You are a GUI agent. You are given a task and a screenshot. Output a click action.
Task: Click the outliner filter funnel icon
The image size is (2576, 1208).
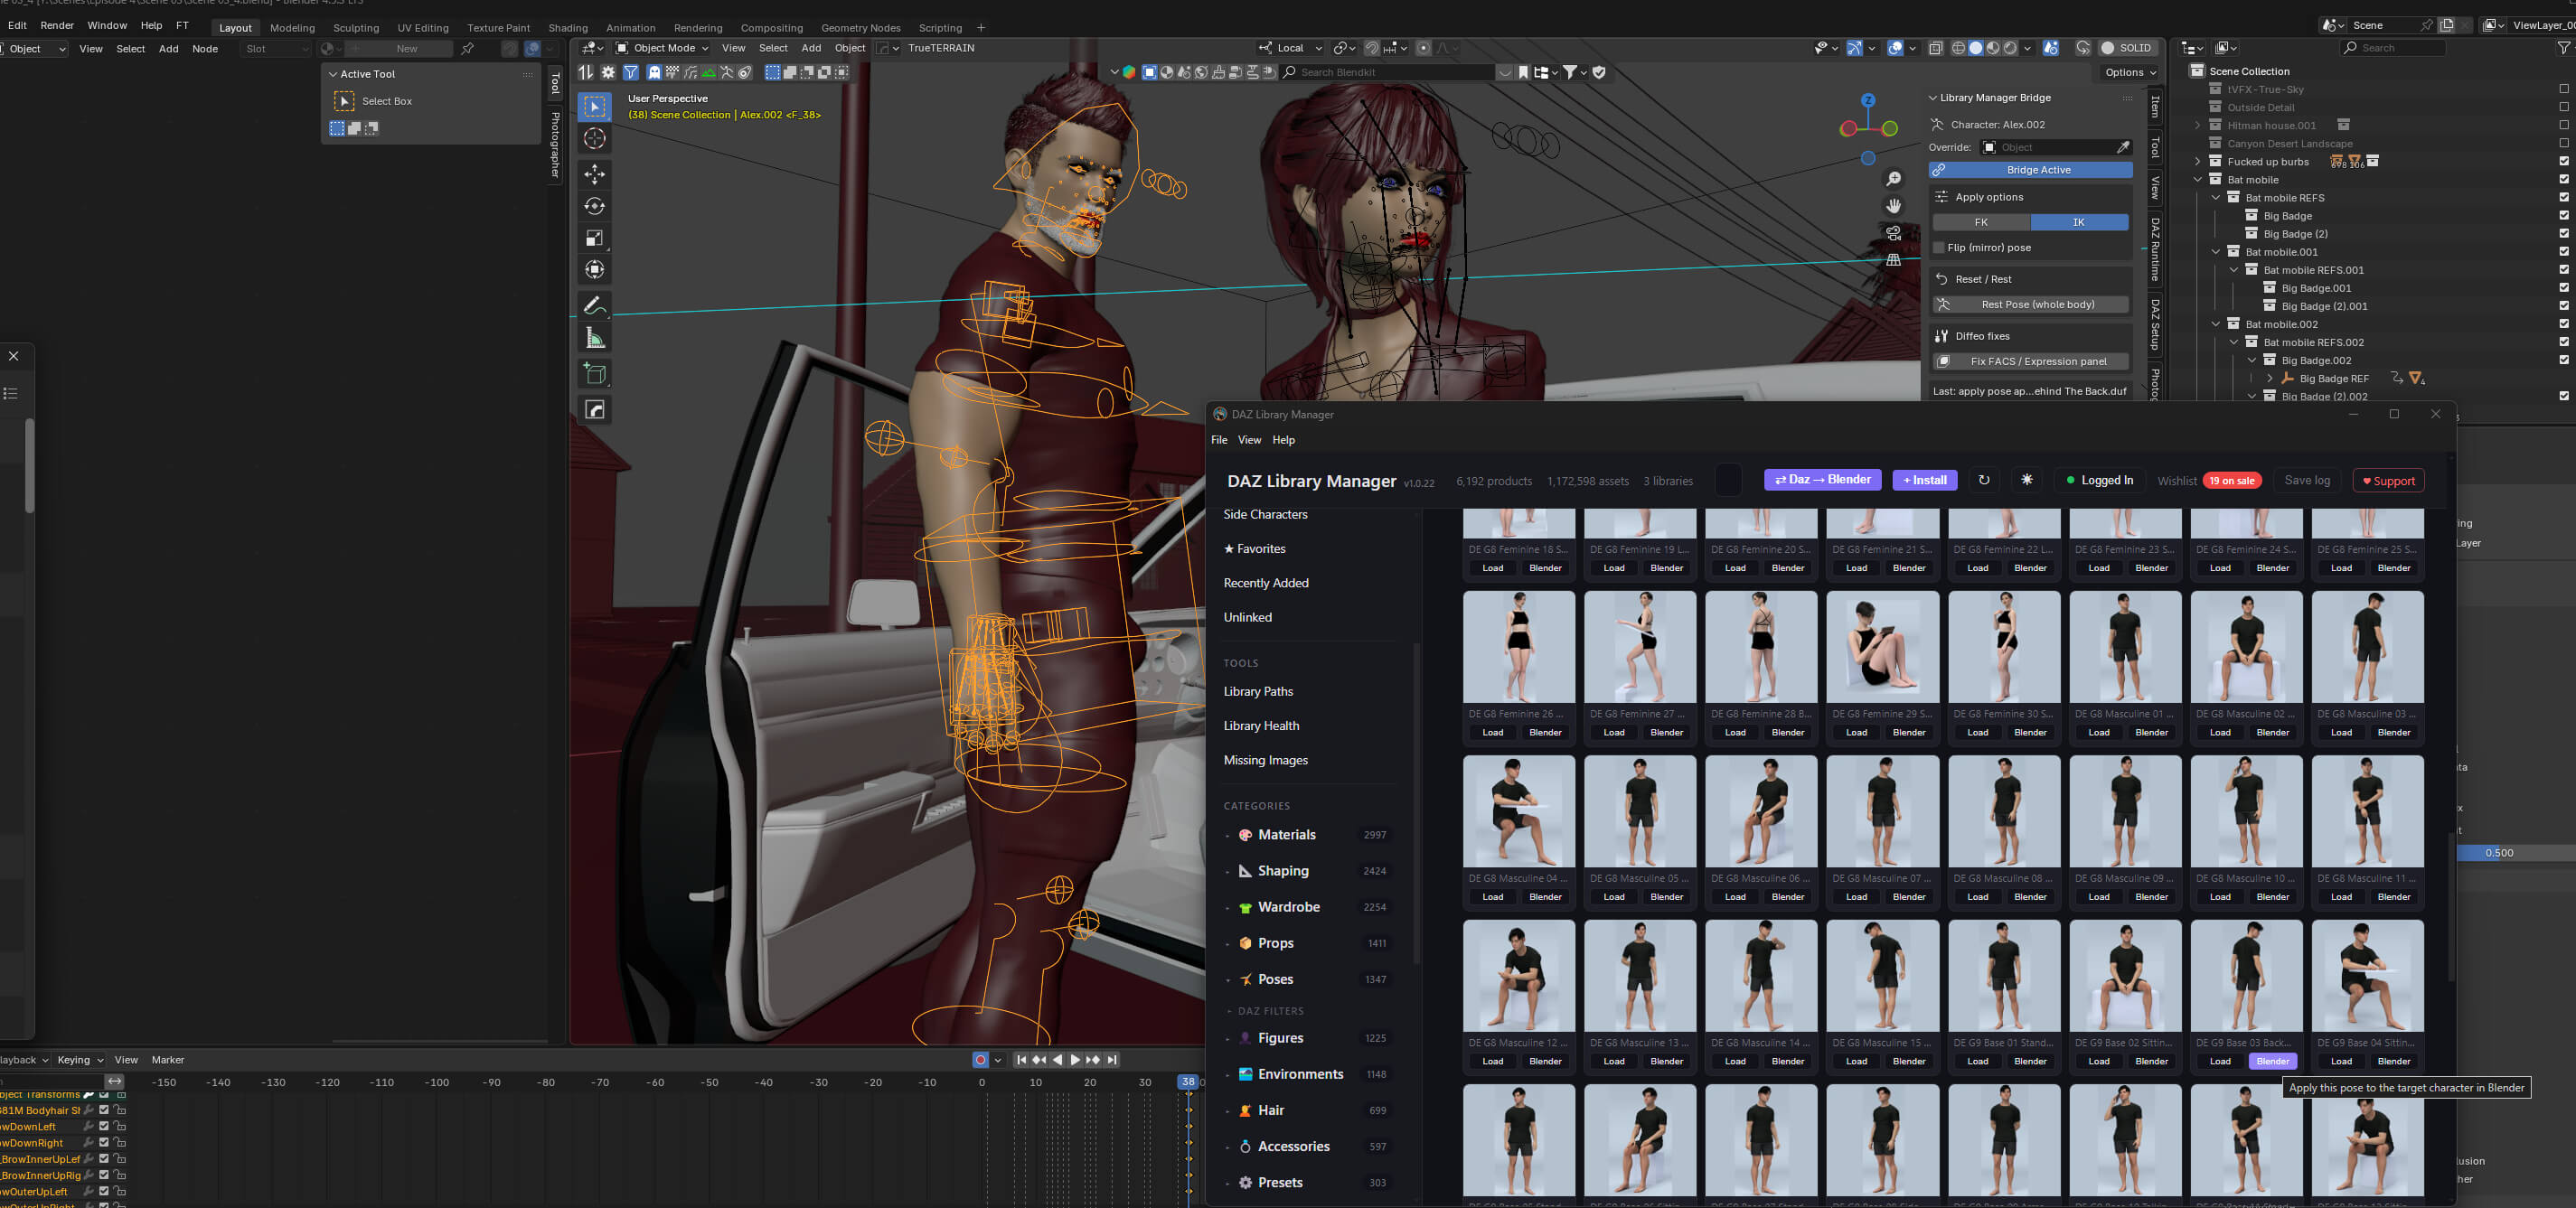(x=2562, y=48)
